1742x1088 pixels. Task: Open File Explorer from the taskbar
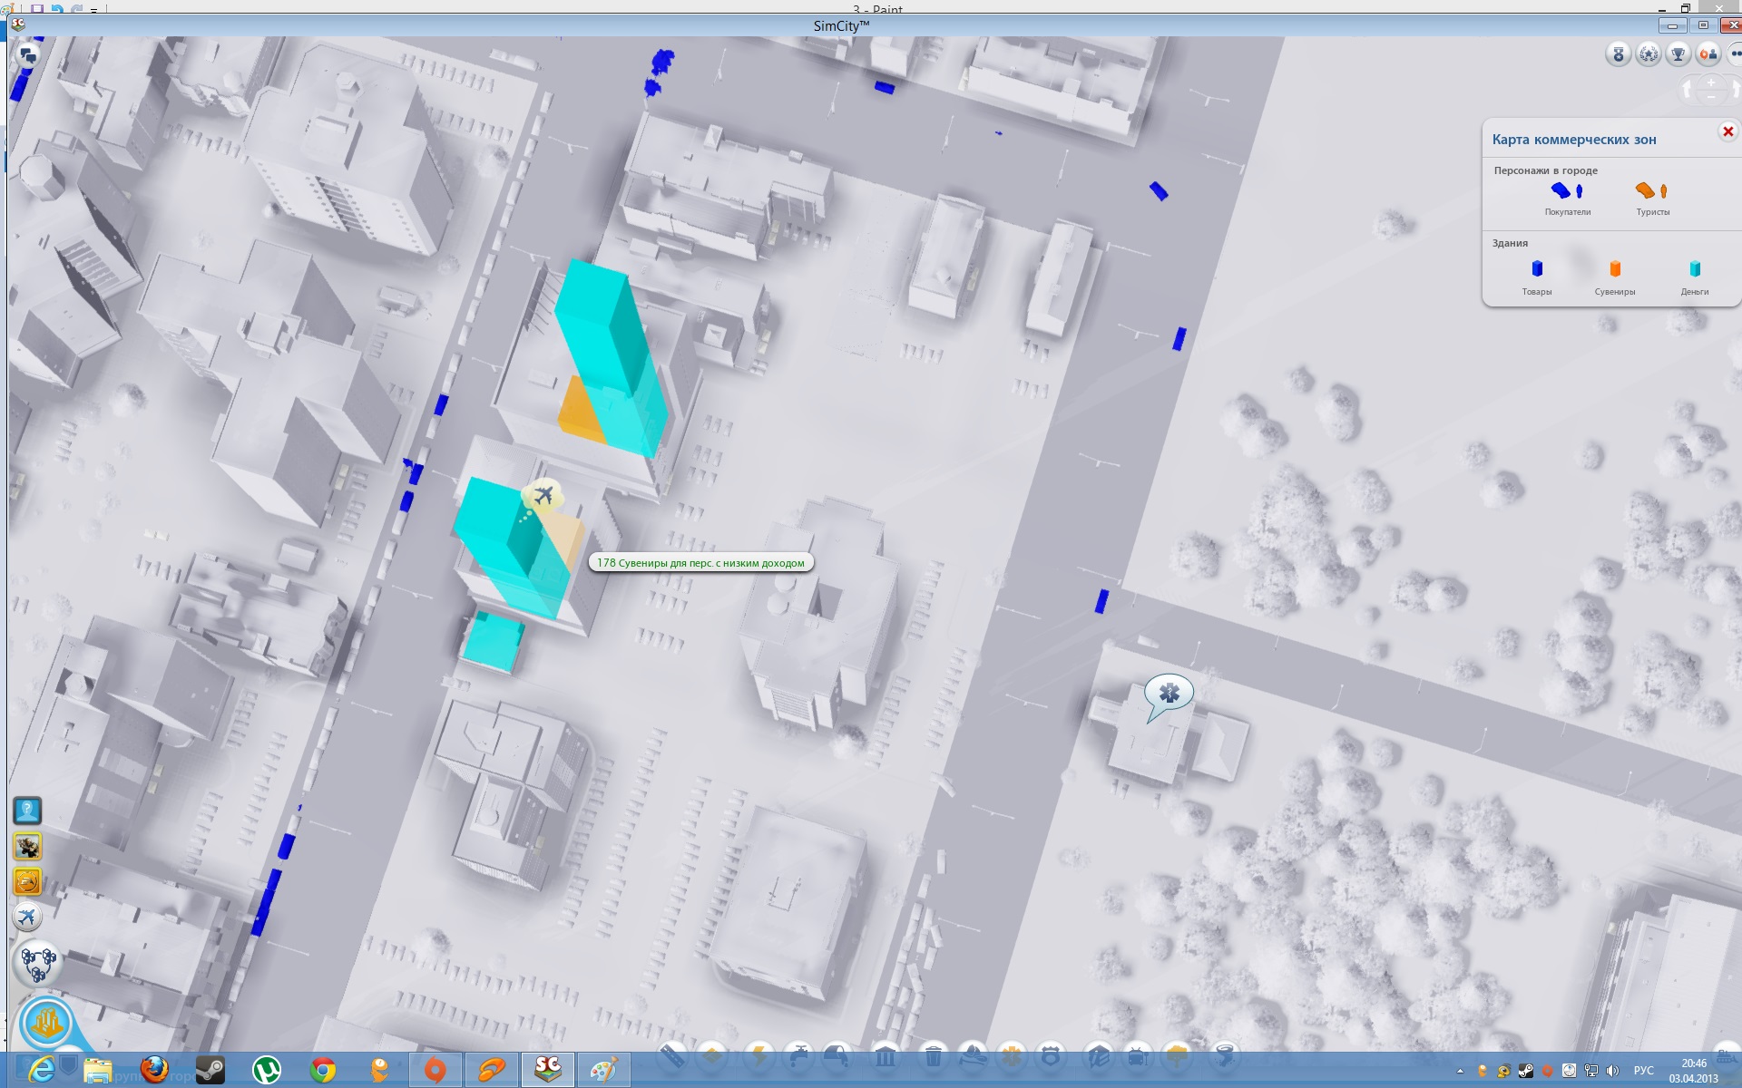(98, 1071)
